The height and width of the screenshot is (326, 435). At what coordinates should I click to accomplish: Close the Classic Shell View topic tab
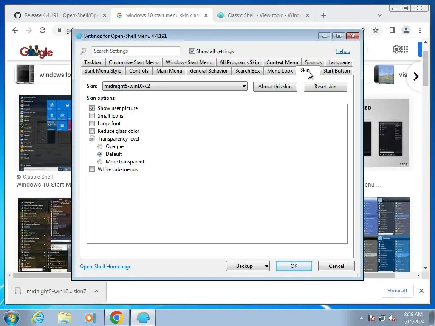[x=308, y=15]
